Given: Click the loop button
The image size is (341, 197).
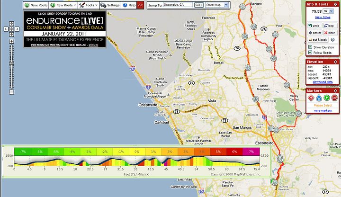Looking at the screenshot, I should coord(330,26).
